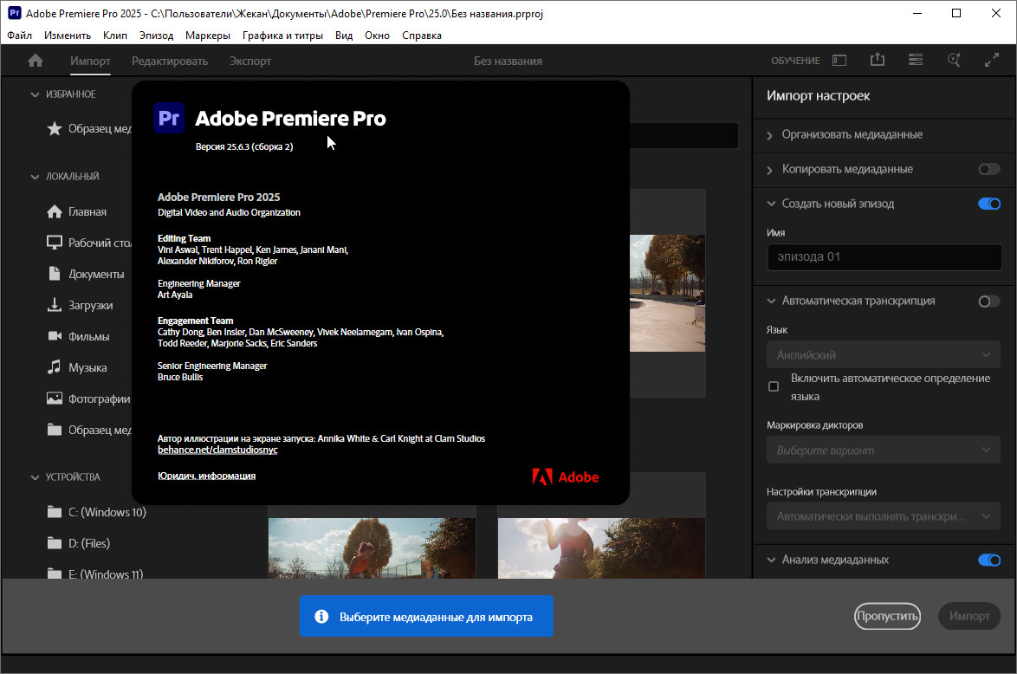Check the automatic language detection checkbox
This screenshot has width=1017, height=674.
(774, 386)
